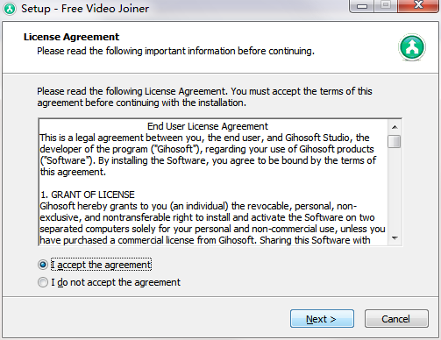Minimize the Setup window
The height and width of the screenshot is (340, 441).
pos(362,6)
